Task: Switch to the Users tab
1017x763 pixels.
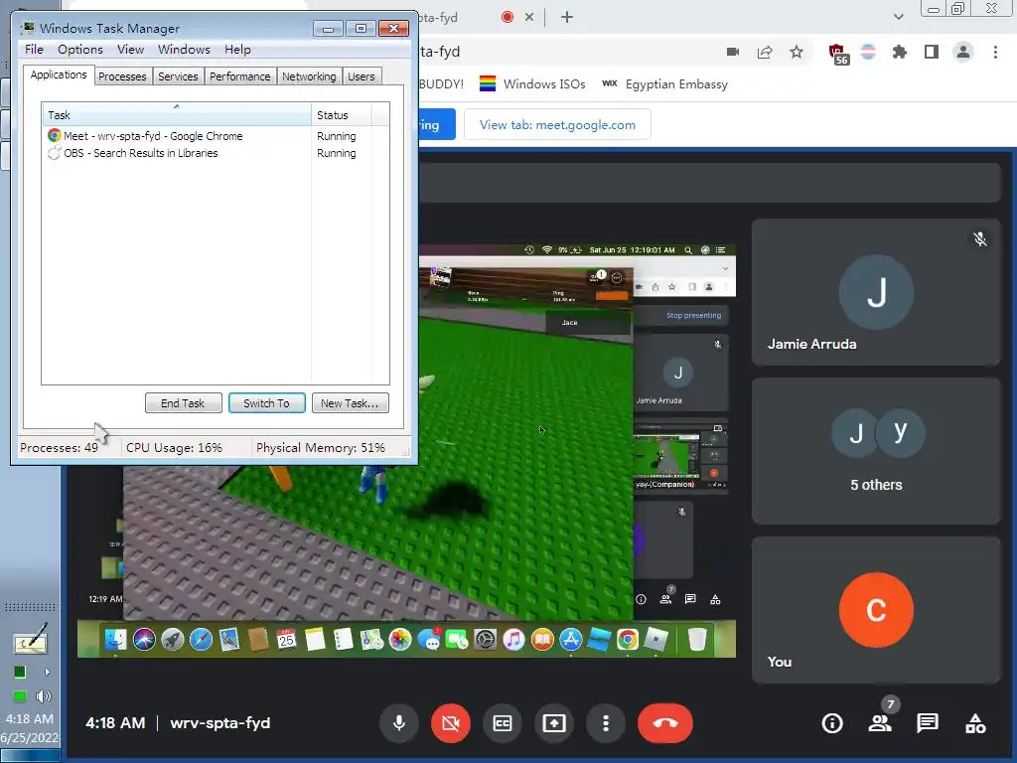Action: pyautogui.click(x=361, y=76)
